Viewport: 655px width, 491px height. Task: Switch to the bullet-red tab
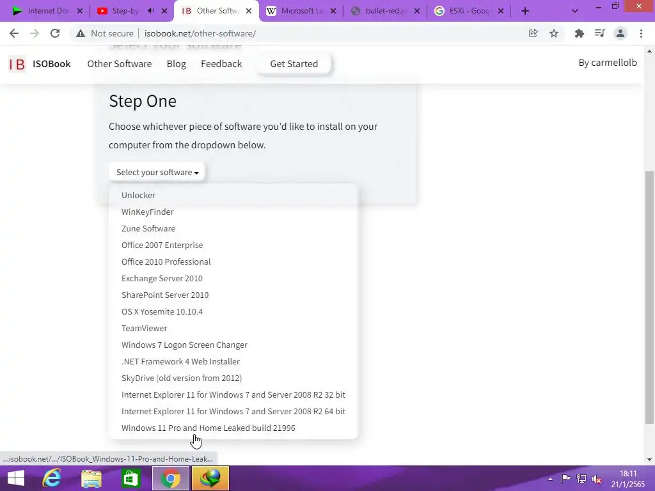(385, 11)
